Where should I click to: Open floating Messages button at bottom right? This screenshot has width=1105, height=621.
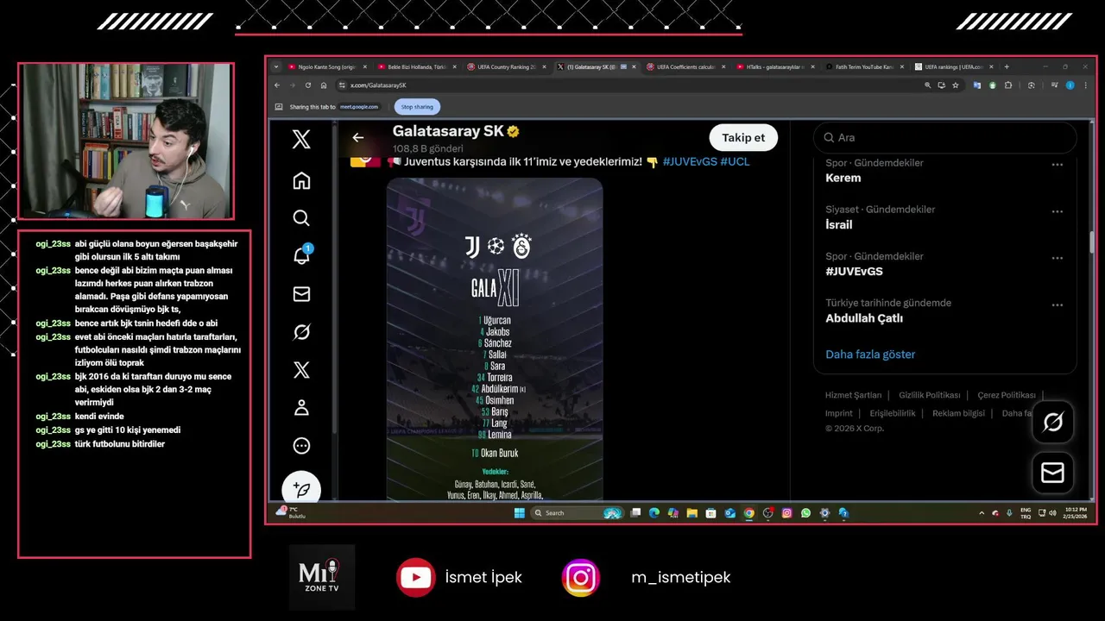(x=1053, y=473)
